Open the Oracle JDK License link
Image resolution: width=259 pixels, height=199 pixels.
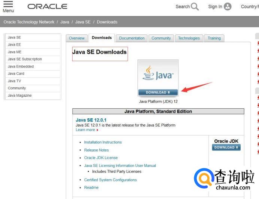click(x=101, y=158)
